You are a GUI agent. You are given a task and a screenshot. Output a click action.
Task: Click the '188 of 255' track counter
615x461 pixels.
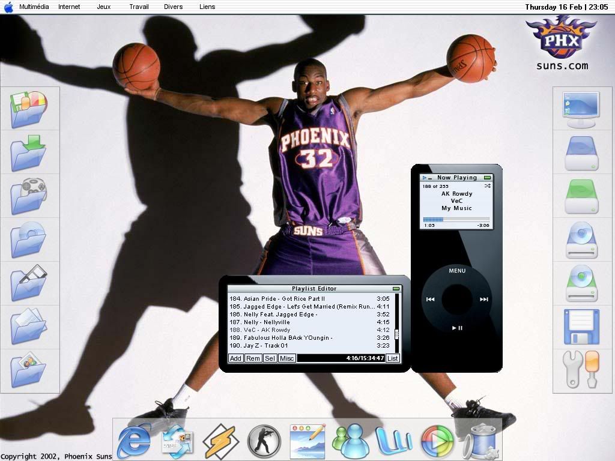pos(435,186)
